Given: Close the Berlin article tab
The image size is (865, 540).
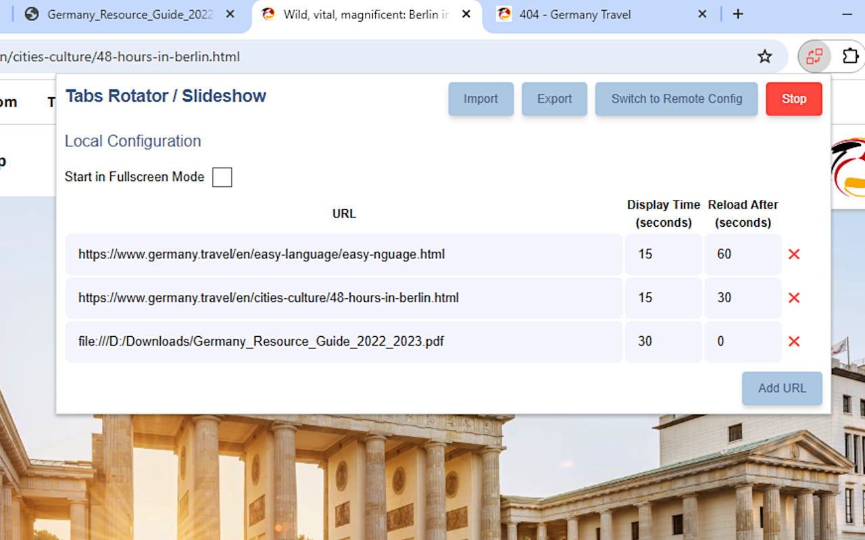Looking at the screenshot, I should pos(466,13).
